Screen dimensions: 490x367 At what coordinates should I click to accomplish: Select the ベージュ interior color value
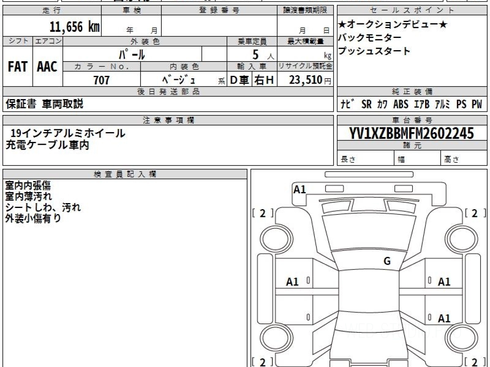coord(178,80)
